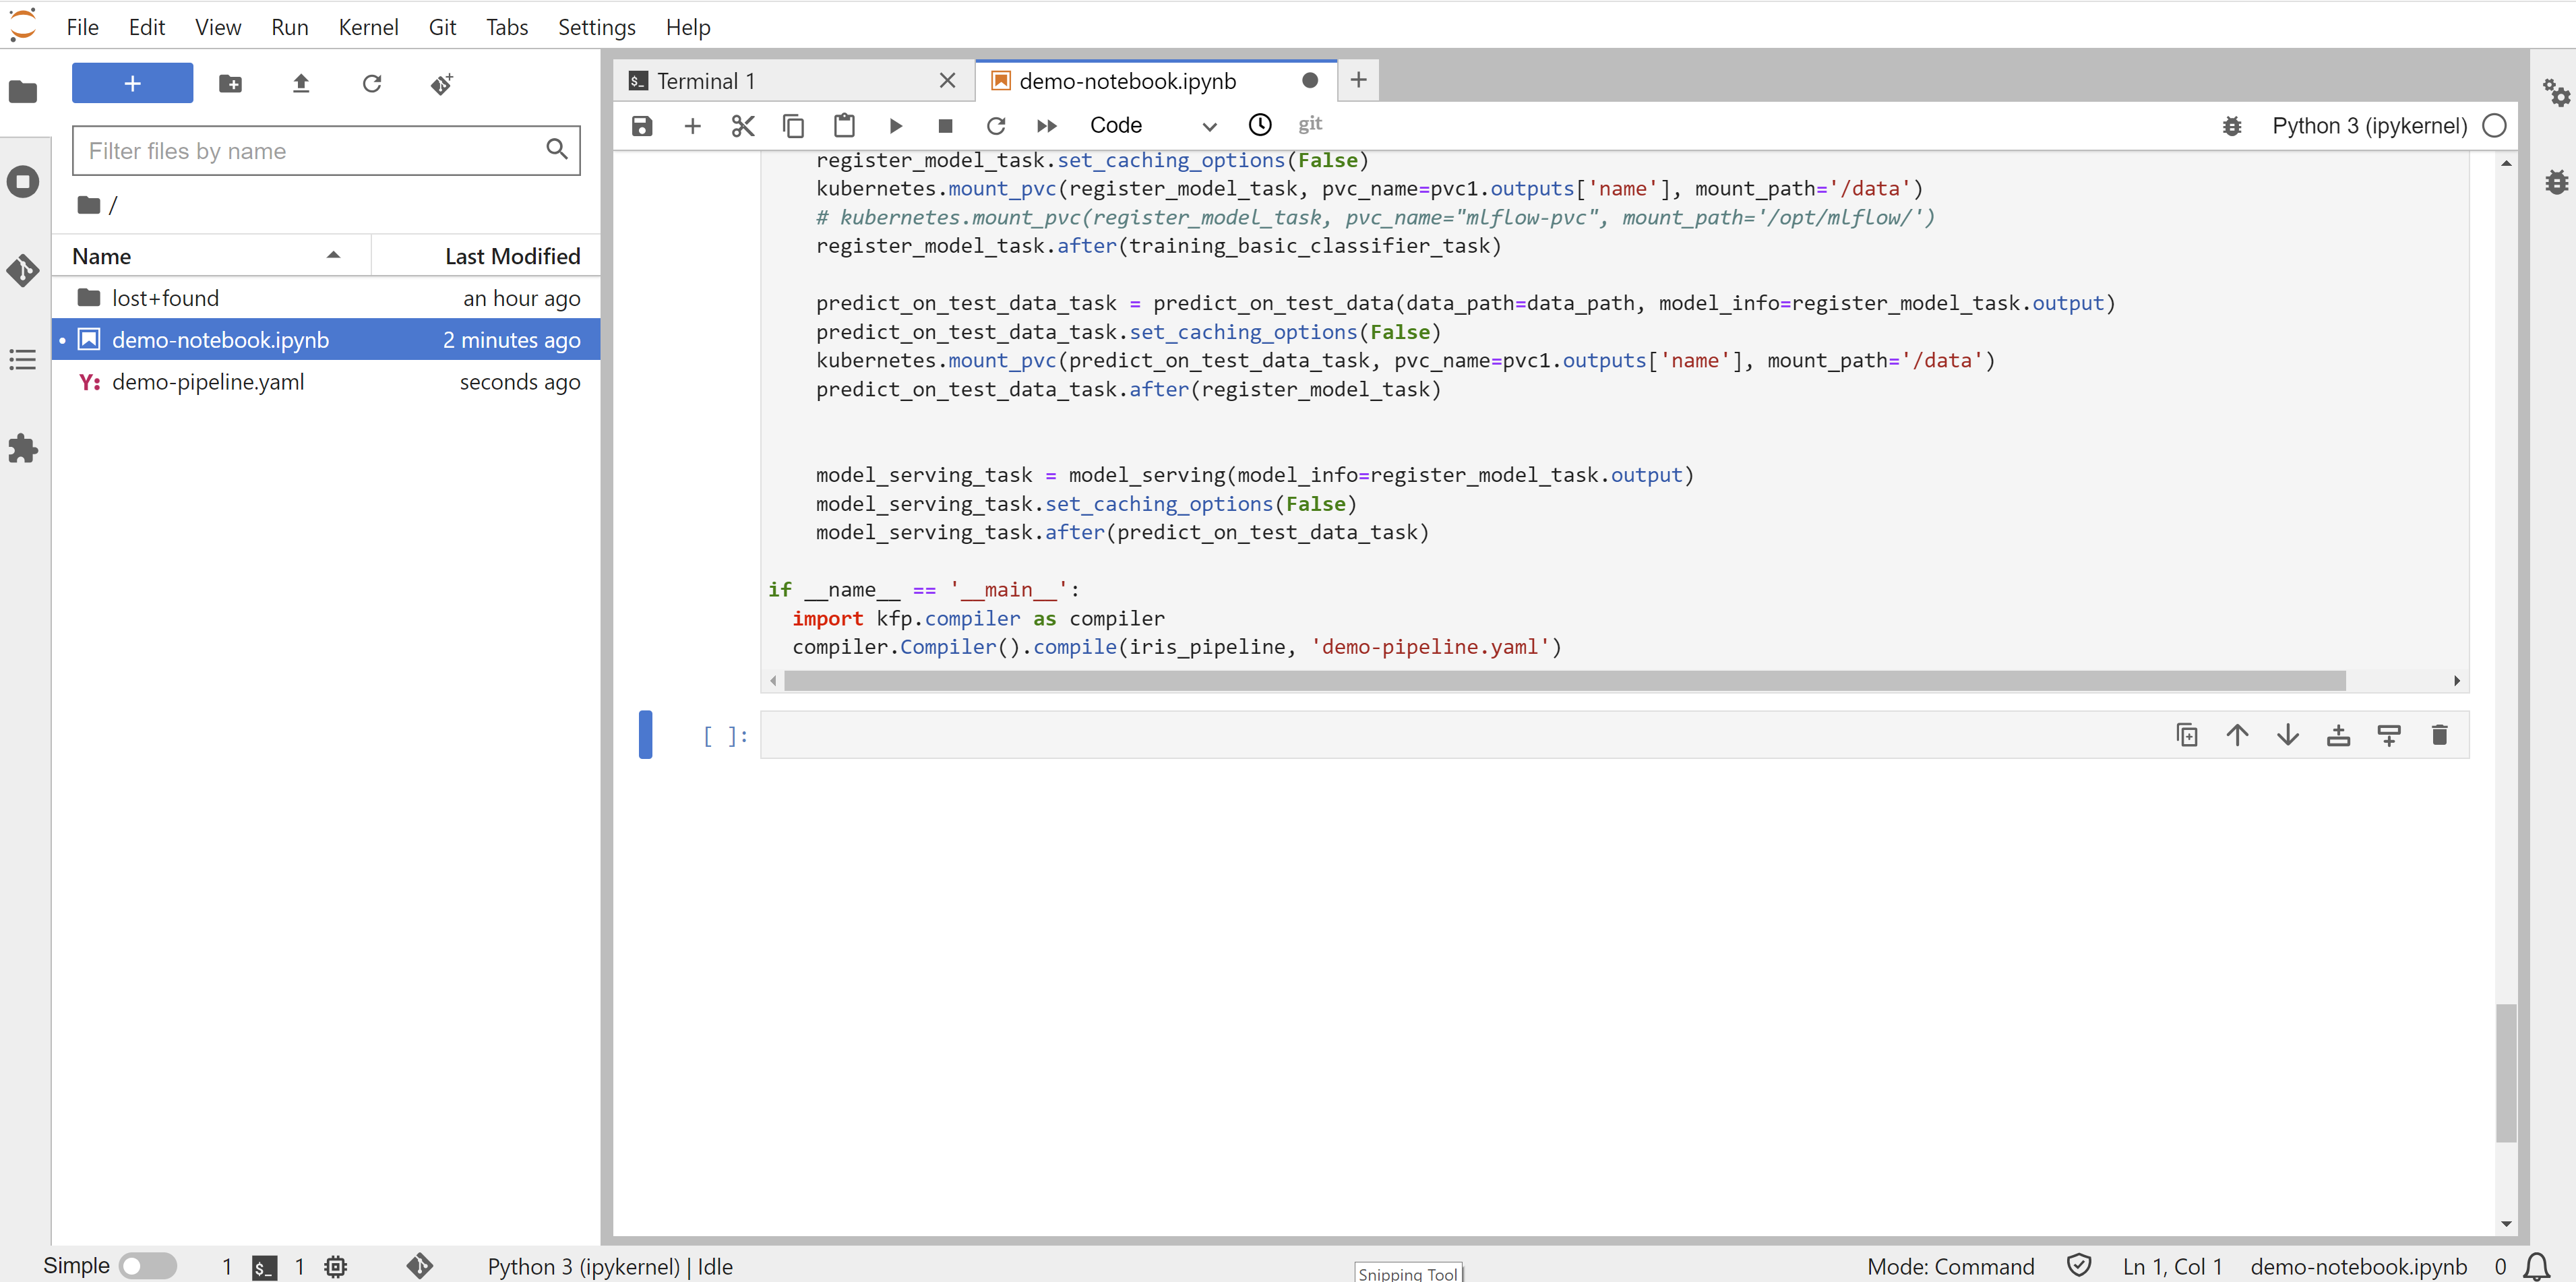The image size is (2576, 1282).
Task: Open the Tabs menu
Action: coord(507,27)
